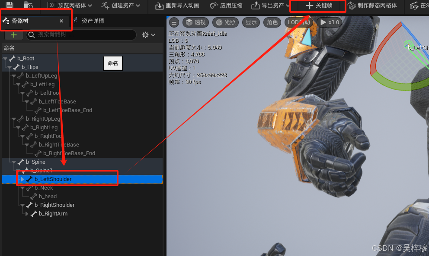Click the bone icon of b_LeftFoot
Image resolution: width=429 pixels, height=256 pixels.
pos(29,93)
